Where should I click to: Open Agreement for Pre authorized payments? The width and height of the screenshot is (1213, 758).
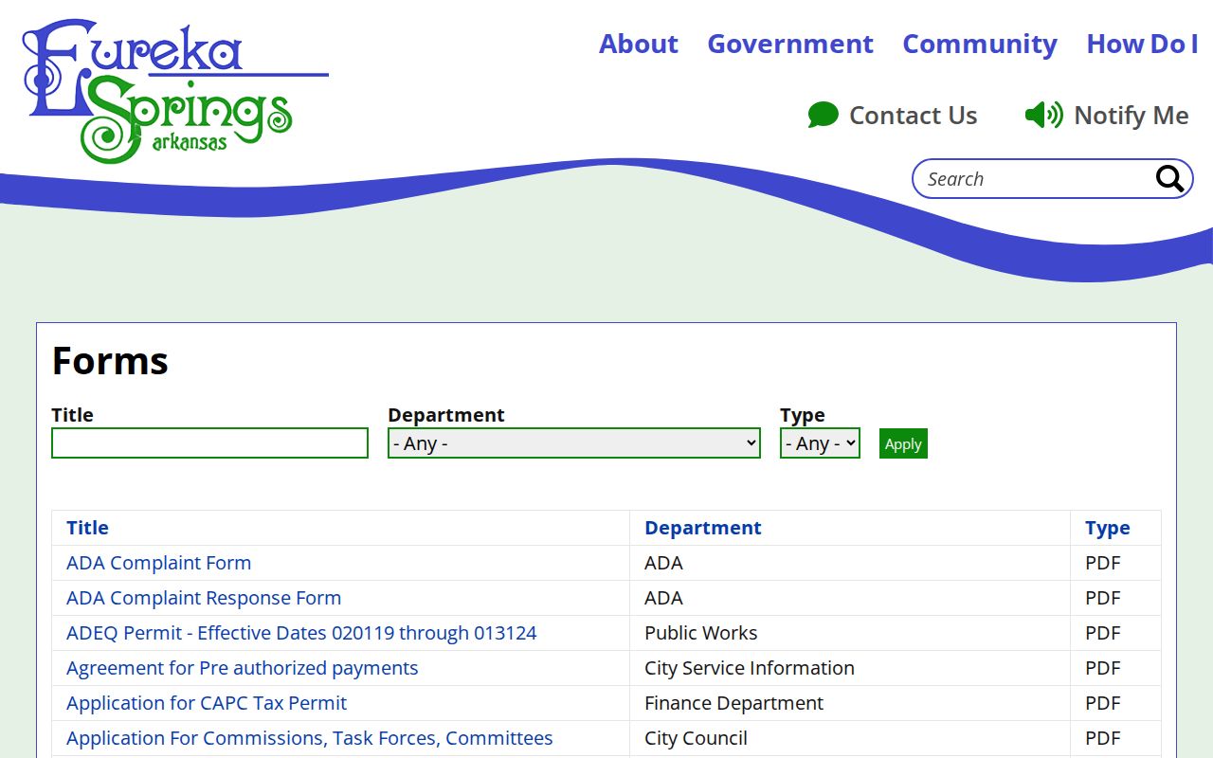242,668
